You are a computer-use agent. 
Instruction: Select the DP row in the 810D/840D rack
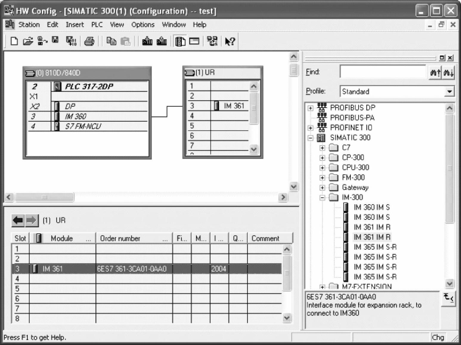click(88, 106)
